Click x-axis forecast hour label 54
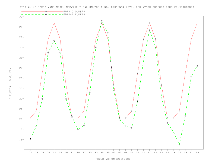The height and width of the screenshot is (166, 215). (138, 152)
